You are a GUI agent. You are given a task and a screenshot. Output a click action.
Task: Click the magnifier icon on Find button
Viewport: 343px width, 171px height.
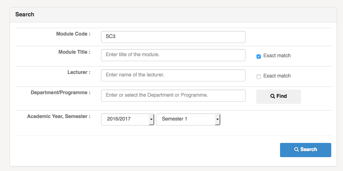coord(273,96)
